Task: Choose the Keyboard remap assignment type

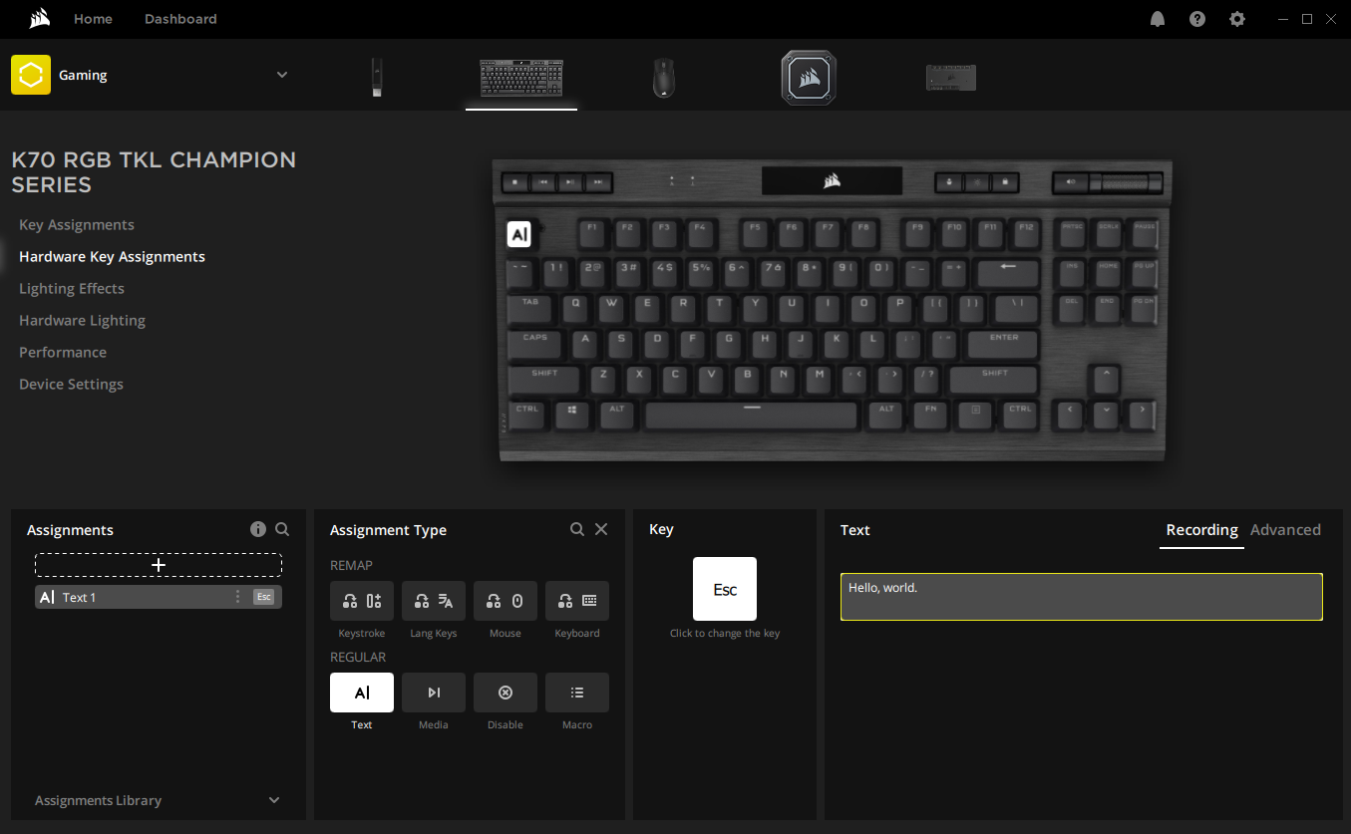Action: coord(576,600)
